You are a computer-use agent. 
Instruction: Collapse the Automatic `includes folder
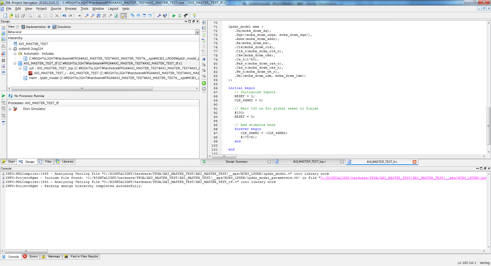coord(15,54)
